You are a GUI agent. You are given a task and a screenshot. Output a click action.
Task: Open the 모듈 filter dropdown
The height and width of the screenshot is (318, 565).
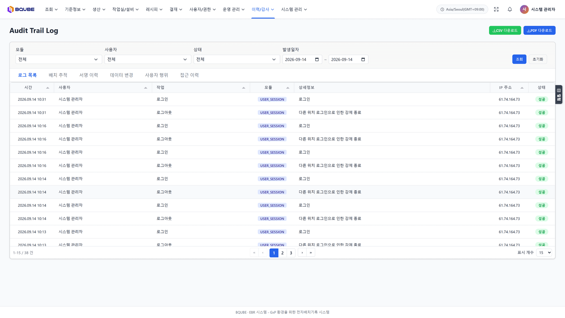[x=59, y=59]
